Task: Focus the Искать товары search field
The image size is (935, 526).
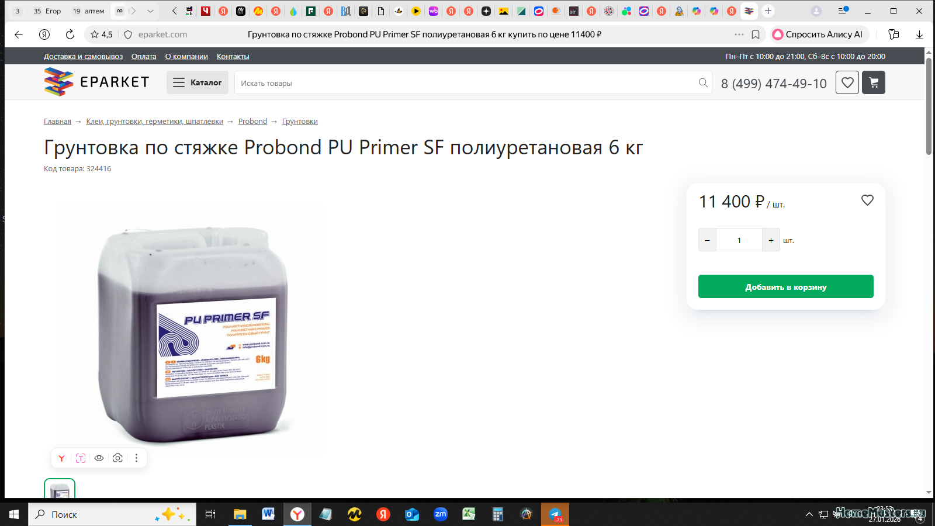Action: [x=466, y=83]
